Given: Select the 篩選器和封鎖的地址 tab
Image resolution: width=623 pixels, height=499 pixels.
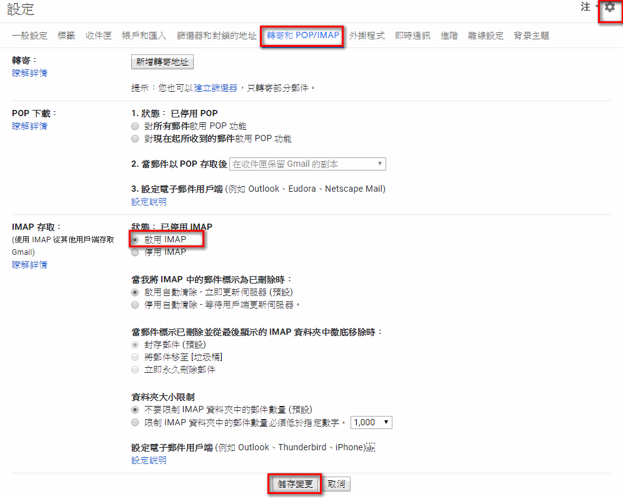Looking at the screenshot, I should [x=217, y=36].
